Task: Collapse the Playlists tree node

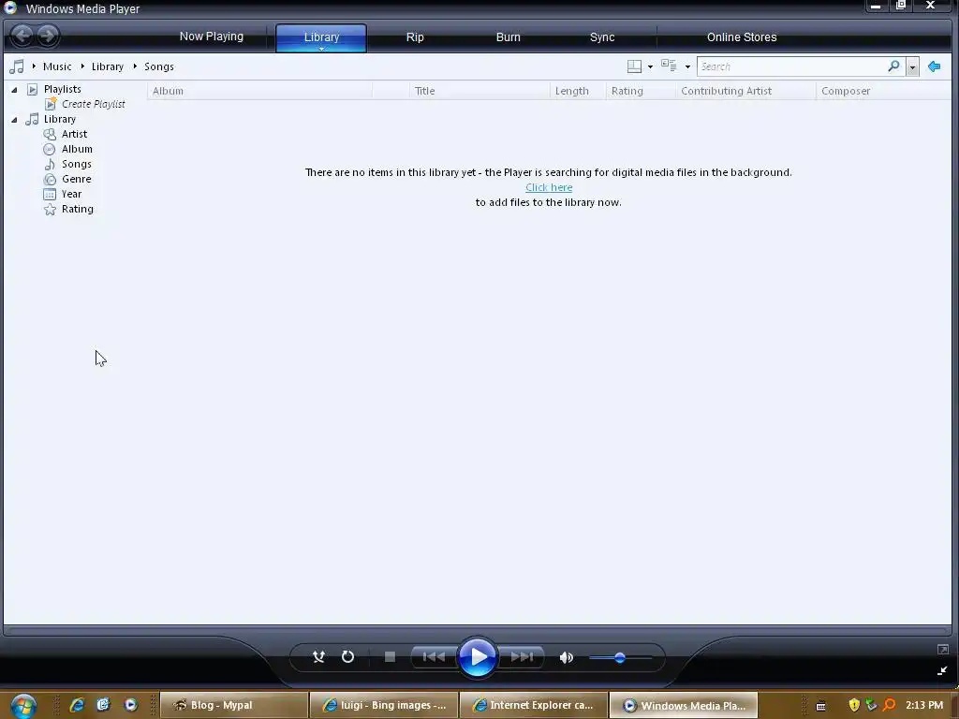Action: click(x=14, y=90)
